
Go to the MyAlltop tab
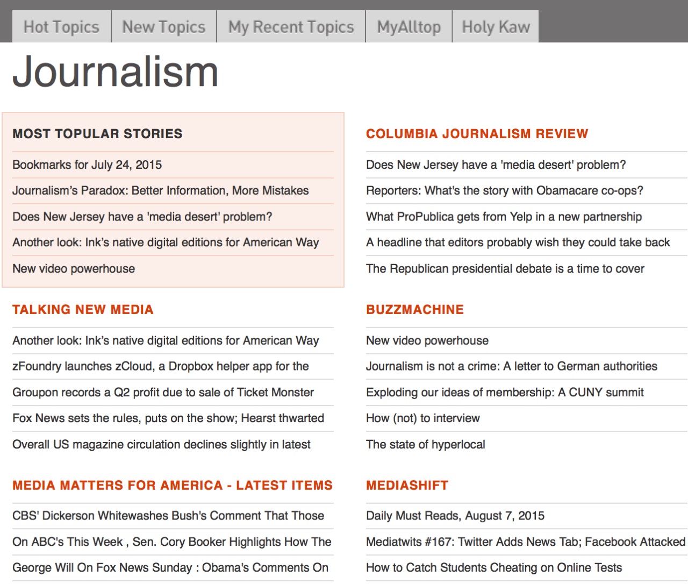coord(409,26)
